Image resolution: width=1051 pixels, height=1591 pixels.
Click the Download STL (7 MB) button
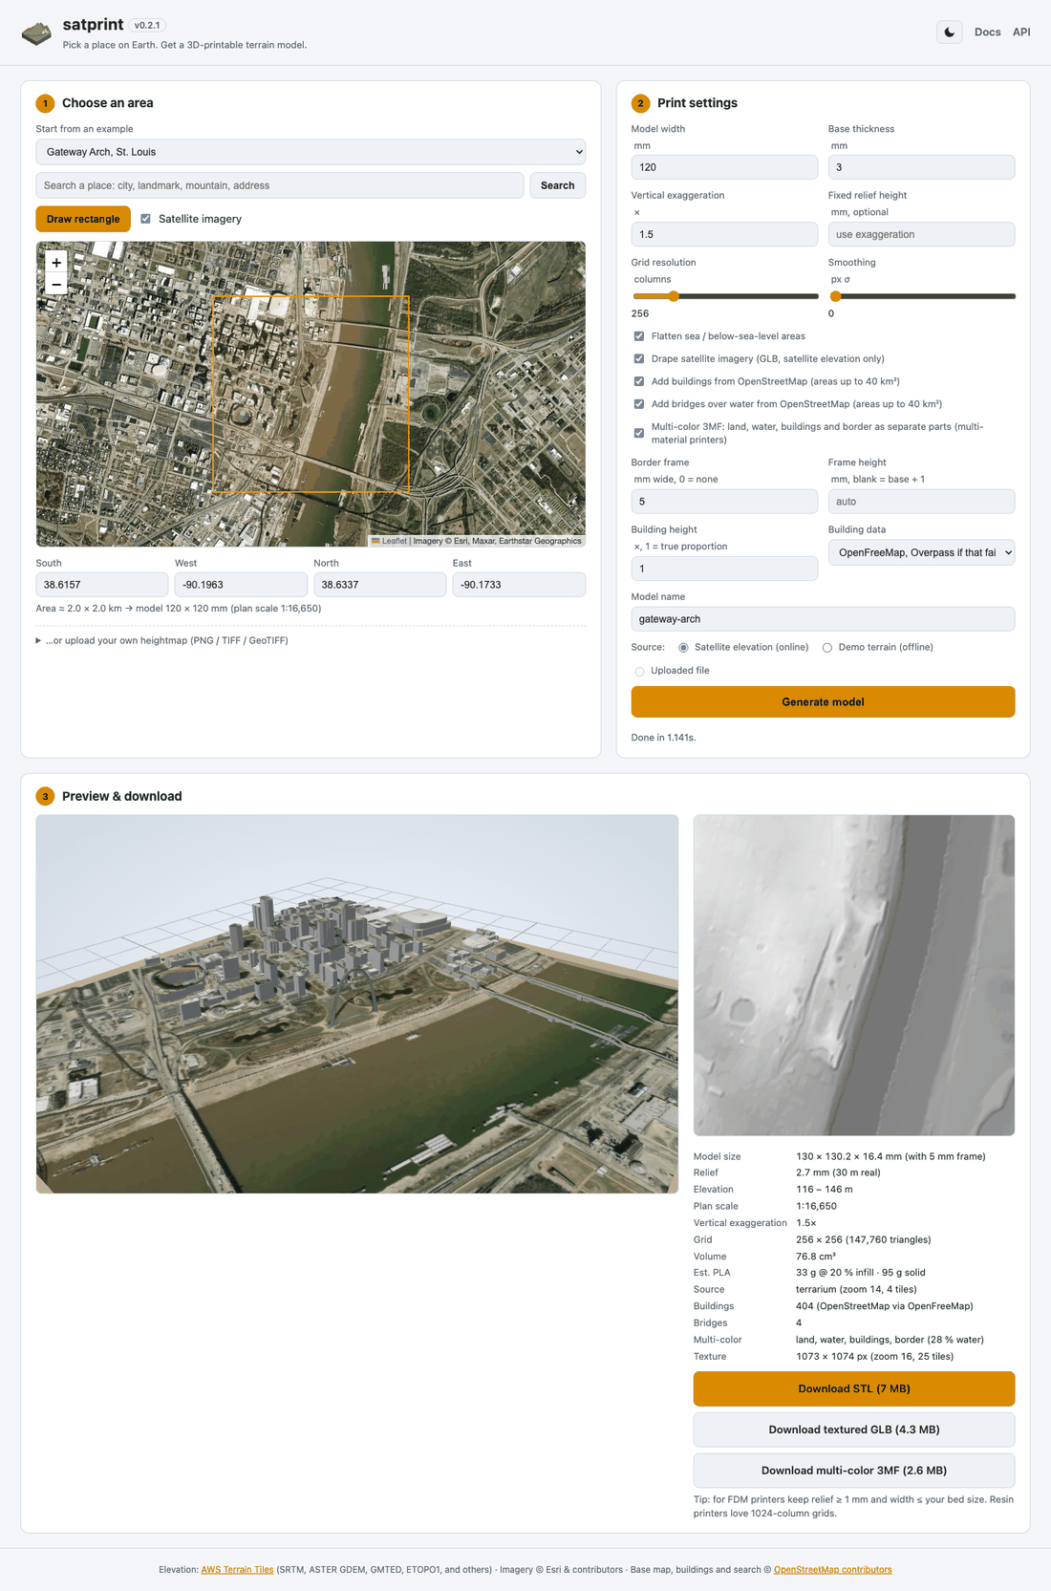[x=854, y=1388]
